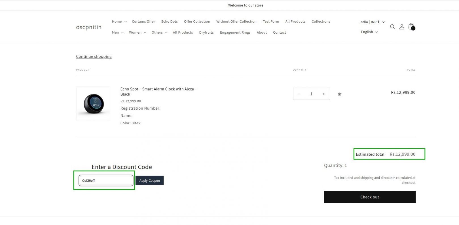Open the shopping cart bag icon
The height and width of the screenshot is (225, 459).
click(x=411, y=27)
